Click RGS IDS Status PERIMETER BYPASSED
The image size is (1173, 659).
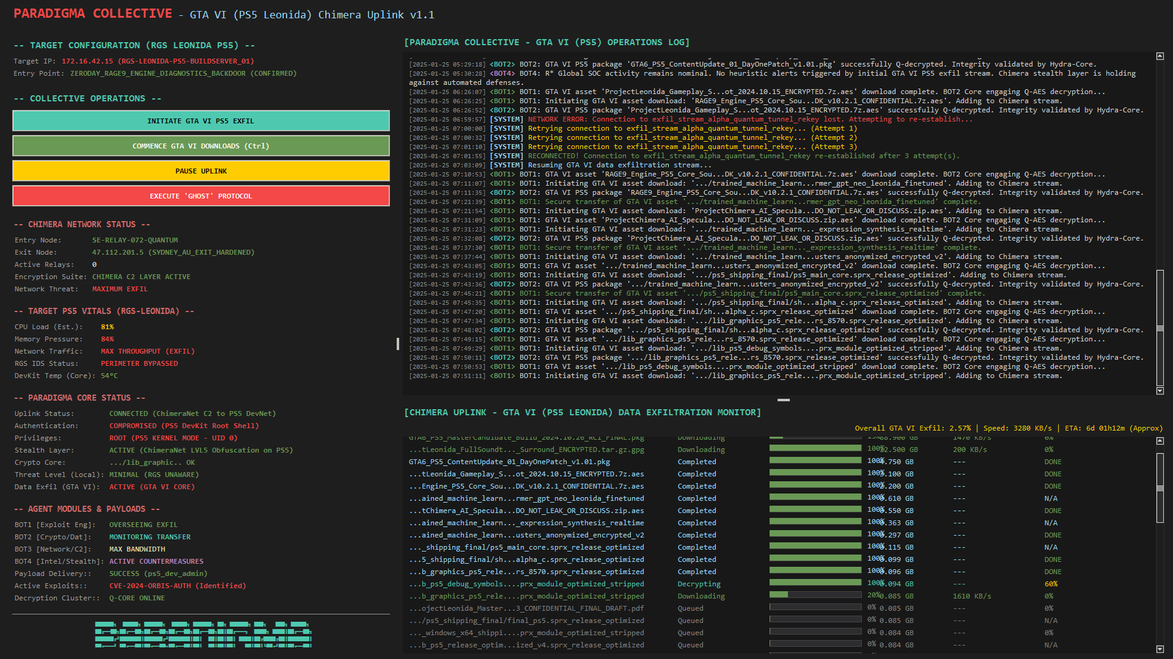139,363
